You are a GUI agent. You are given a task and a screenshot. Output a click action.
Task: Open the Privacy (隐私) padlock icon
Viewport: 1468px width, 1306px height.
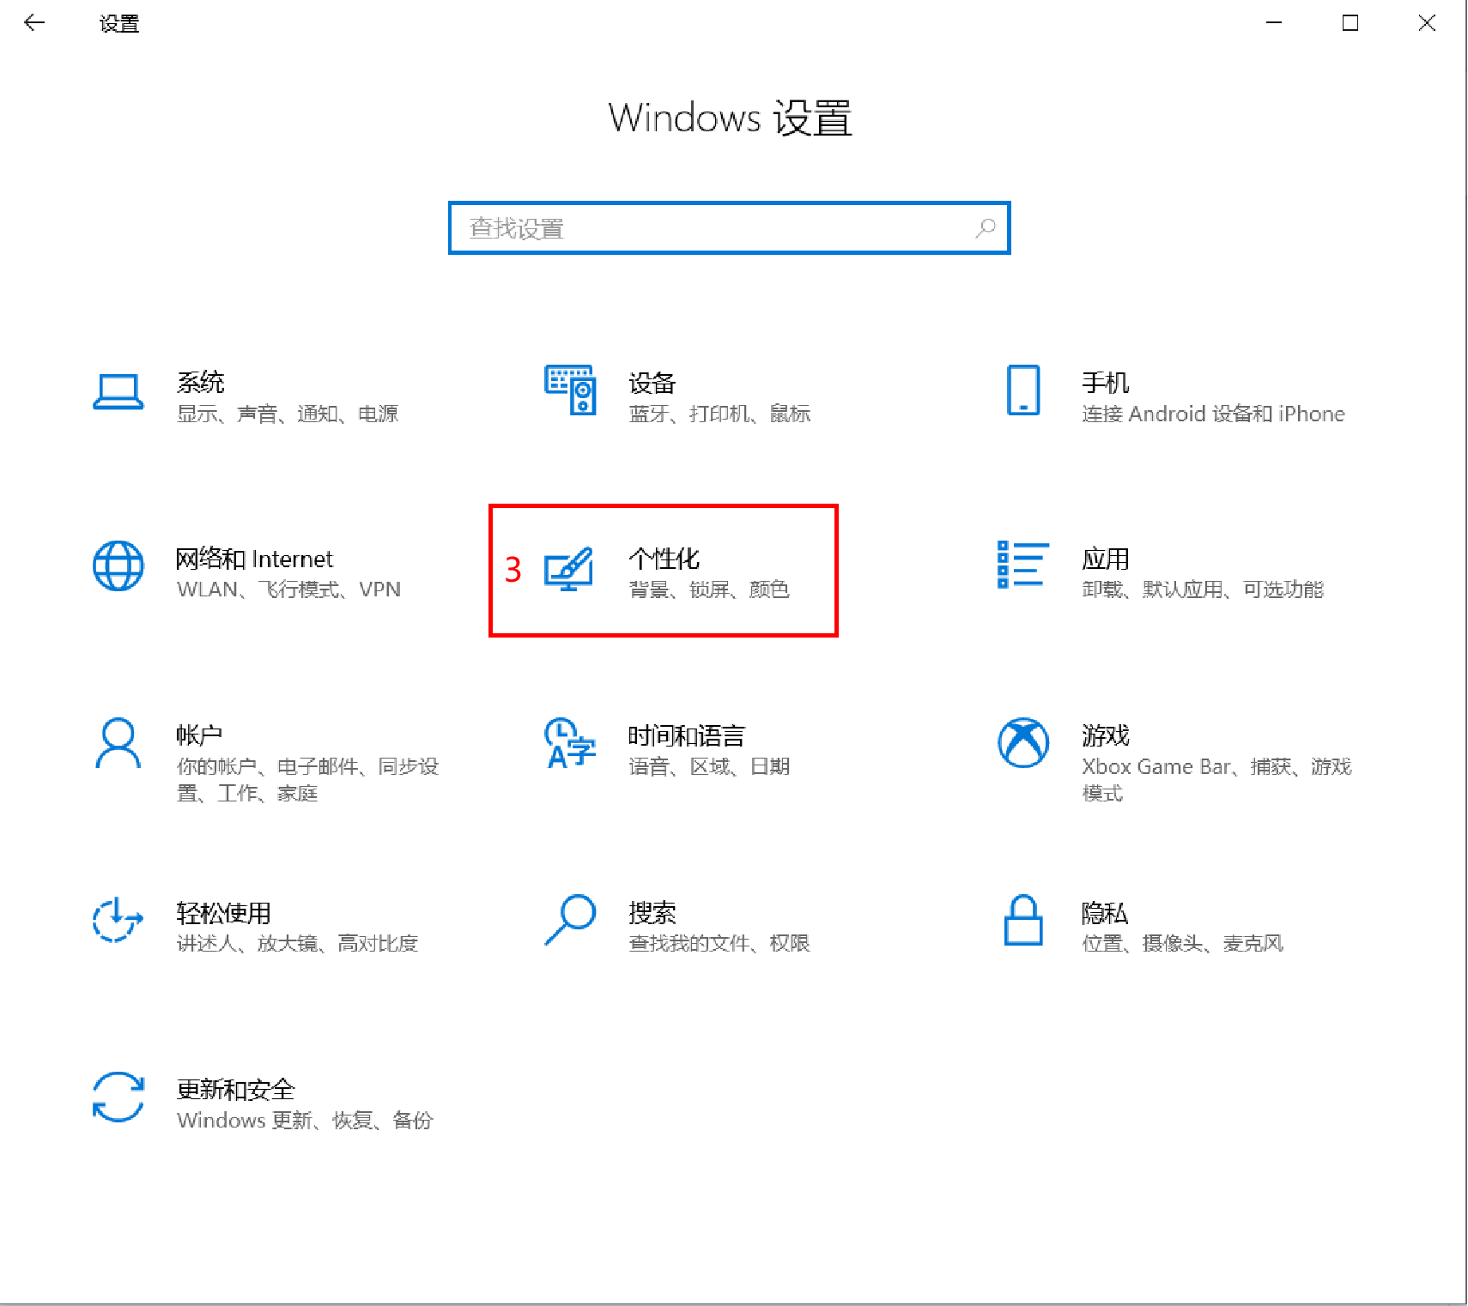[1022, 920]
